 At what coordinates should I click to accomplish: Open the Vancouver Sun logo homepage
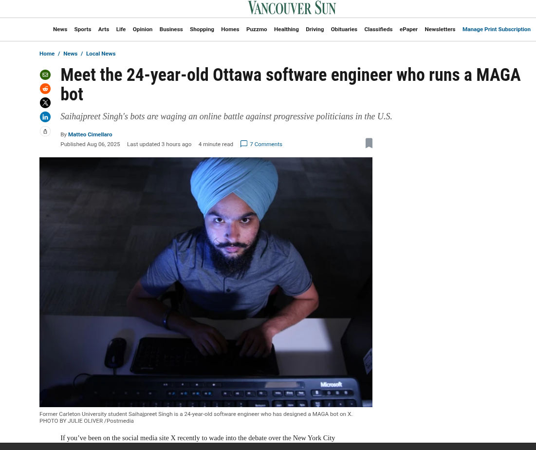292,8
